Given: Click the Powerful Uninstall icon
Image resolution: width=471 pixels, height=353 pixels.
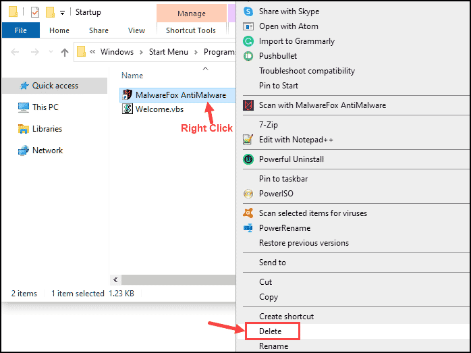Looking at the screenshot, I should point(248,159).
